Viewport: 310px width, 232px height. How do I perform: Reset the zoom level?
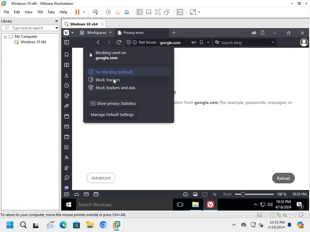pos(227,194)
